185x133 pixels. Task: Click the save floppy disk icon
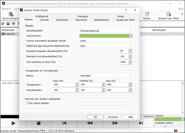click(8, 24)
